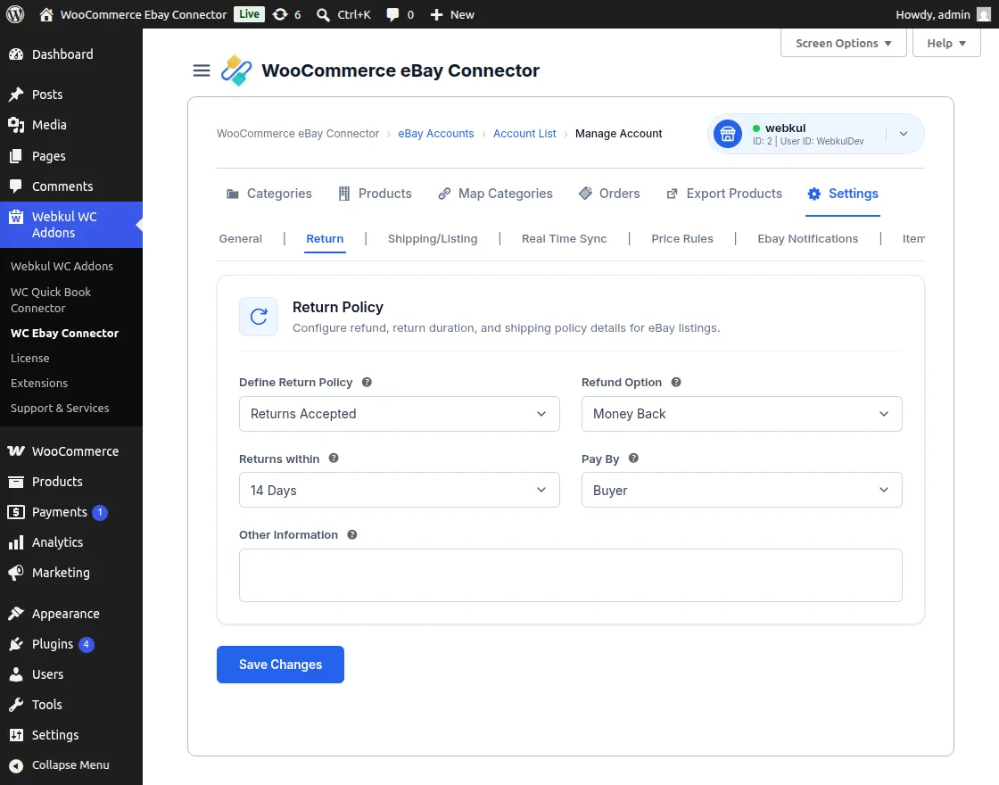Toggle the hamburger menu beside the connector title
Image resolution: width=999 pixels, height=785 pixels.
202,70
